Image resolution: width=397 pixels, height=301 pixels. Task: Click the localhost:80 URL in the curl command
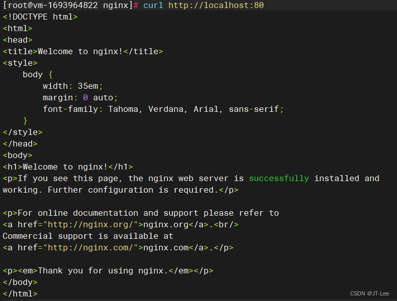[x=216, y=6]
